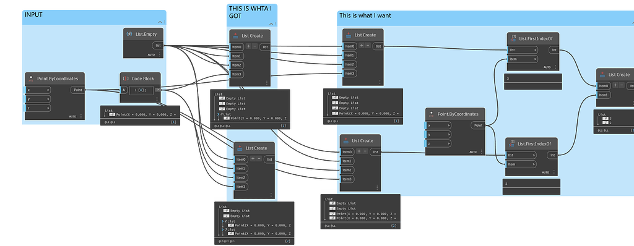Open the three-dot options menu on List.Empty node
This screenshot has height=246, width=634.
[x=159, y=54]
